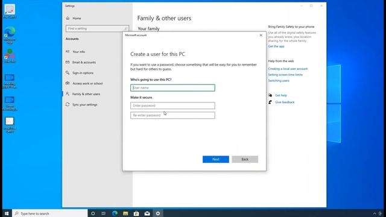Click the Get help chat bubble icon
This screenshot has height=217, width=386.
270,95
